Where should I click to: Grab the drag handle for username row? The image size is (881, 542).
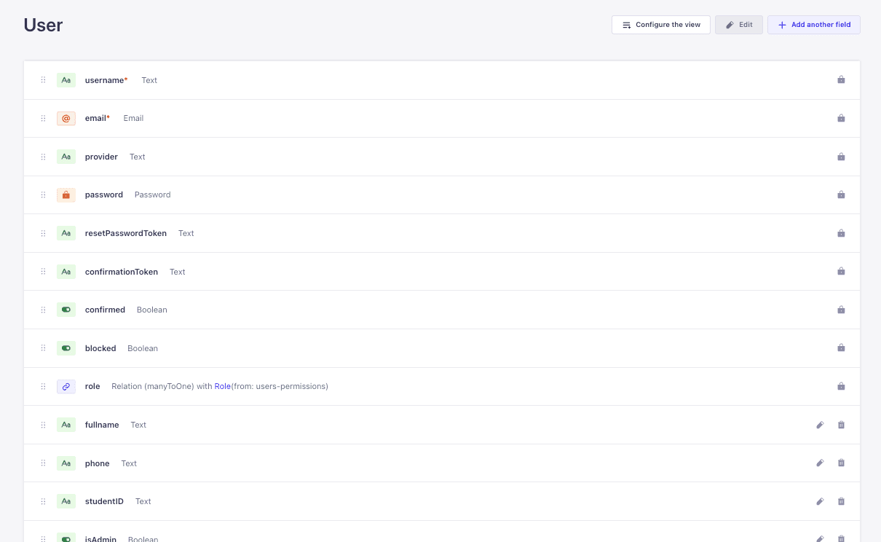[43, 80]
